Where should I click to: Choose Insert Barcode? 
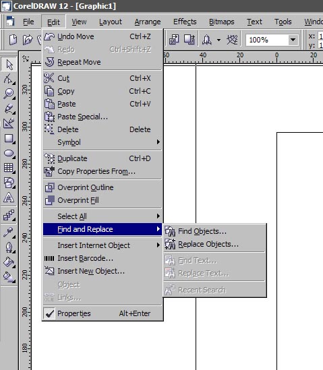(x=102, y=258)
